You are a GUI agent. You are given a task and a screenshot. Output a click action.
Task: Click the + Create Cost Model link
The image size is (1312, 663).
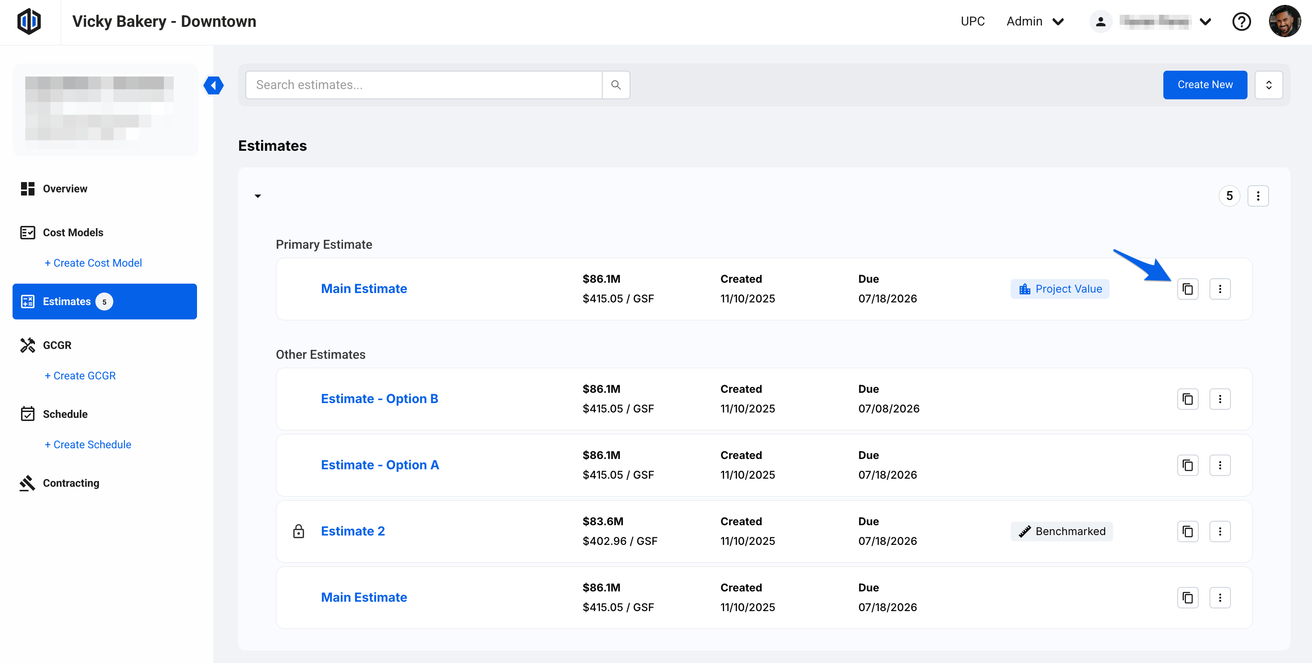click(93, 263)
